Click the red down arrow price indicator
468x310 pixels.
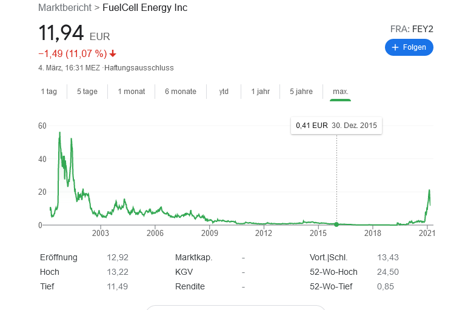click(113, 53)
